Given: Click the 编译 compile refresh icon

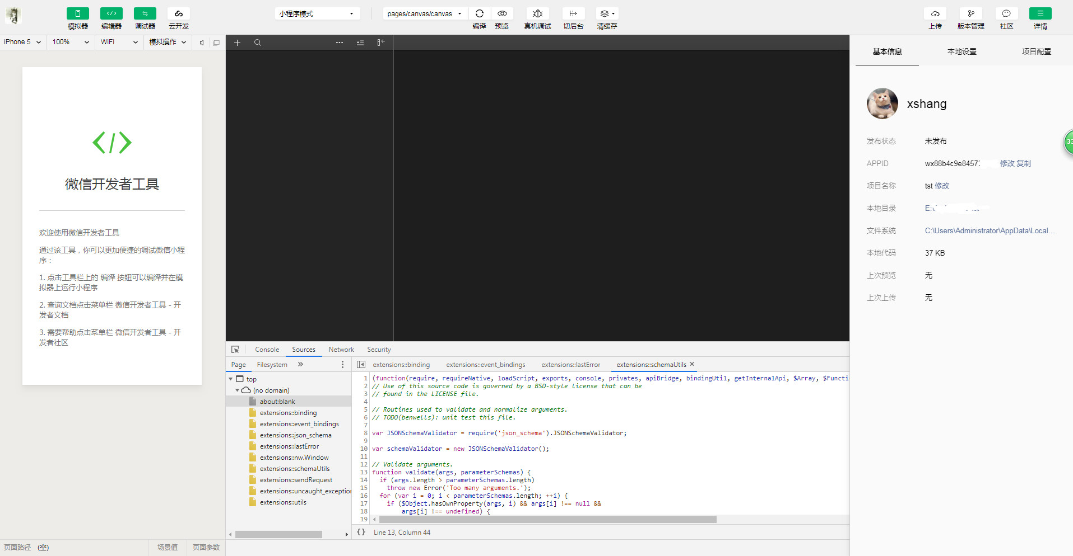Looking at the screenshot, I should 479,14.
